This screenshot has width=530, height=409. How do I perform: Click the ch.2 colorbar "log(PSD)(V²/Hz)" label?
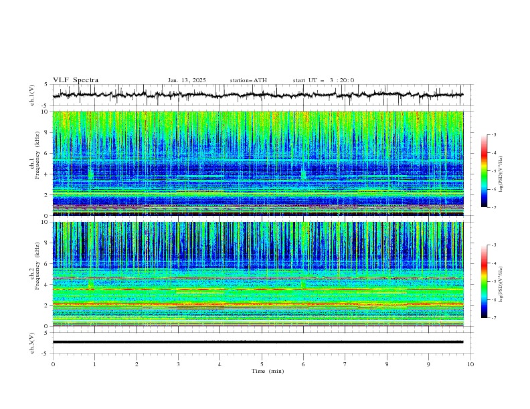[x=501, y=285]
